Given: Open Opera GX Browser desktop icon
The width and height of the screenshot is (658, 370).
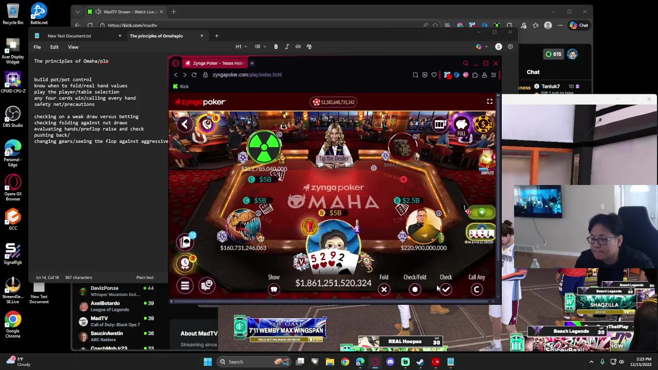Looking at the screenshot, I should pos(13,188).
